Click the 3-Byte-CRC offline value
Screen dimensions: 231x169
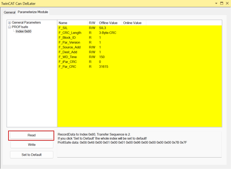[107, 33]
